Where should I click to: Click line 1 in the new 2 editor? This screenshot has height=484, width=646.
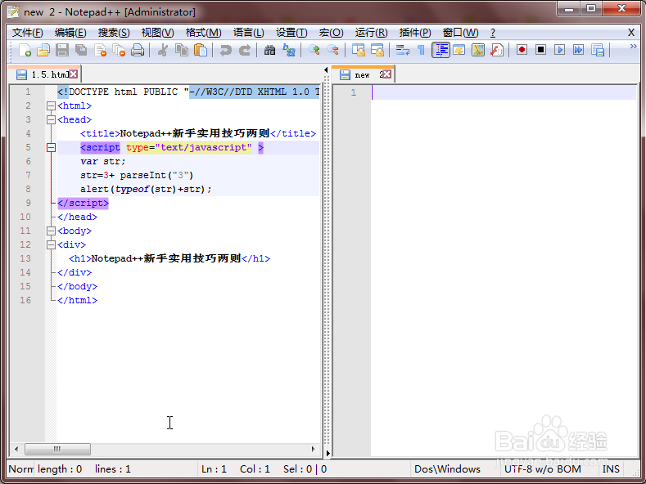point(504,92)
